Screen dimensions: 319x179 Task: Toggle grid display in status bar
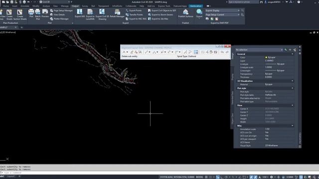[x=206, y=177]
